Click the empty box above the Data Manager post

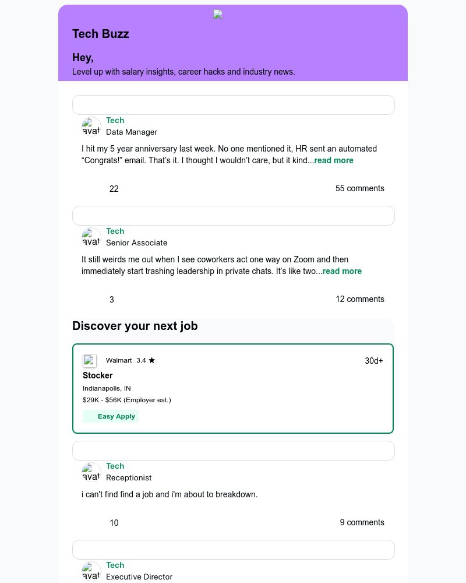tap(233, 105)
